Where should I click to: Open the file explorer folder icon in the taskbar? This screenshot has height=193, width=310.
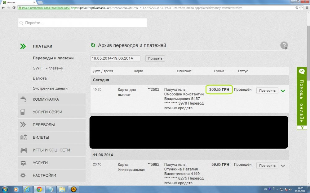coord(62,190)
